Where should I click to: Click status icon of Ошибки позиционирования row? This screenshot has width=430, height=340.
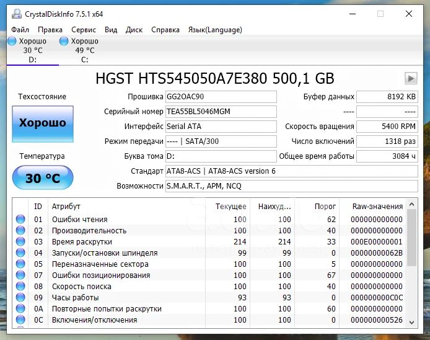coord(20,275)
